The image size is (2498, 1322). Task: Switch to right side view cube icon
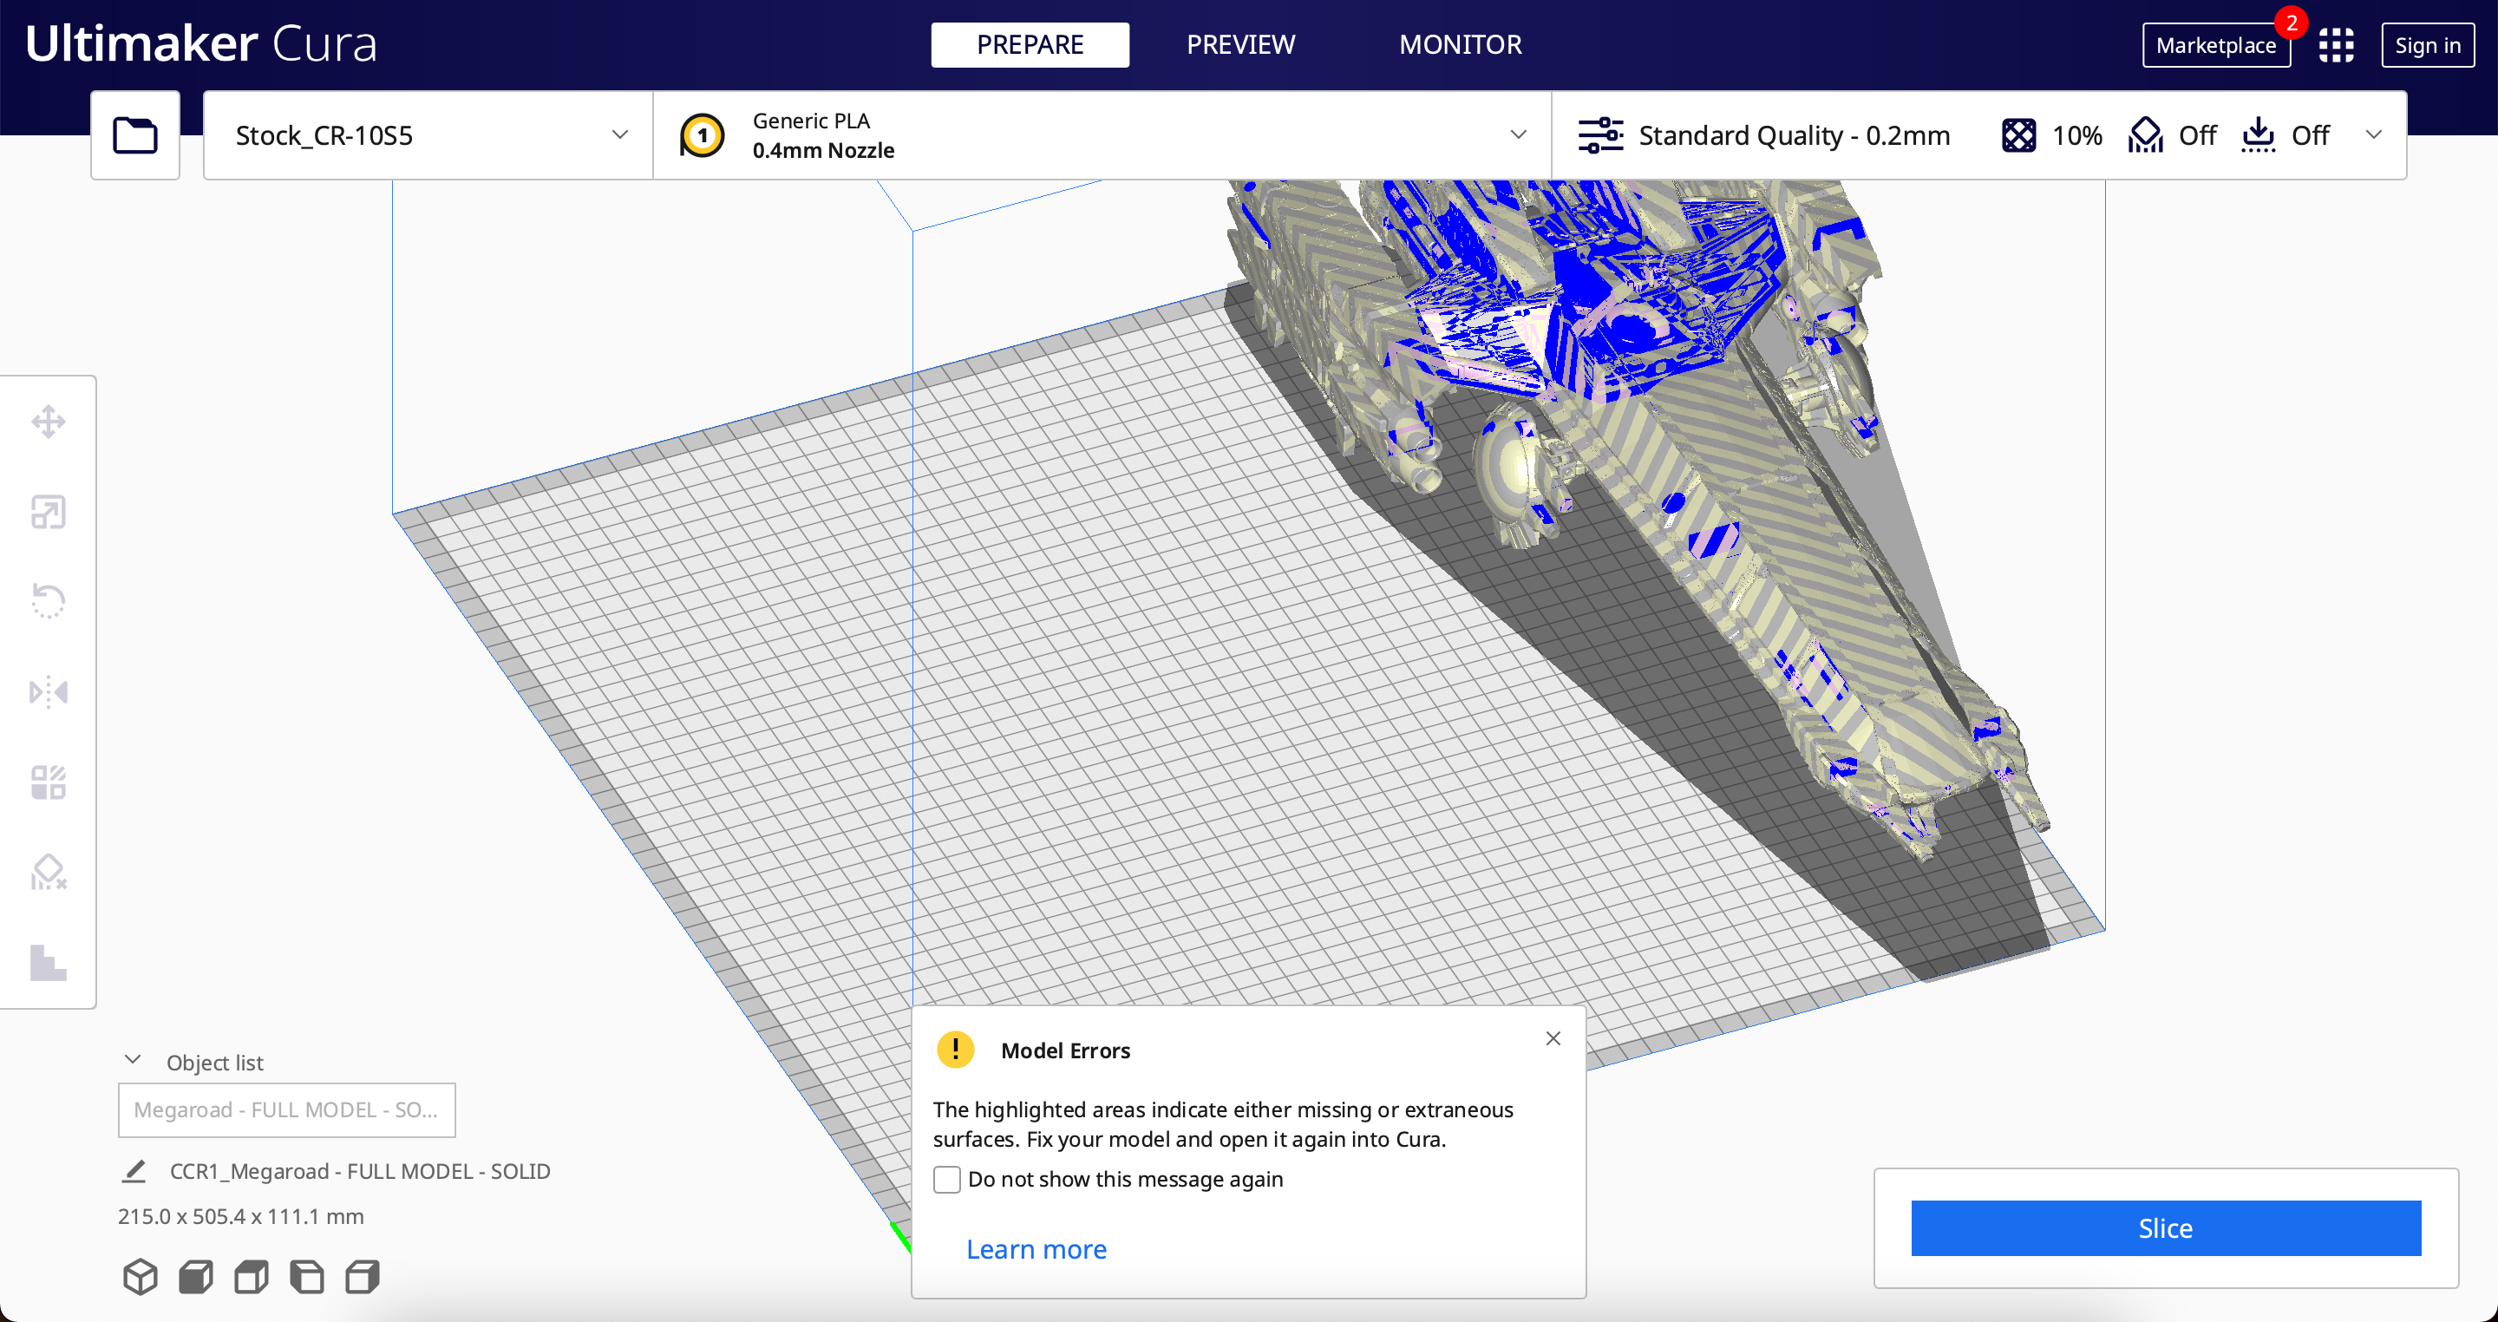363,1276
